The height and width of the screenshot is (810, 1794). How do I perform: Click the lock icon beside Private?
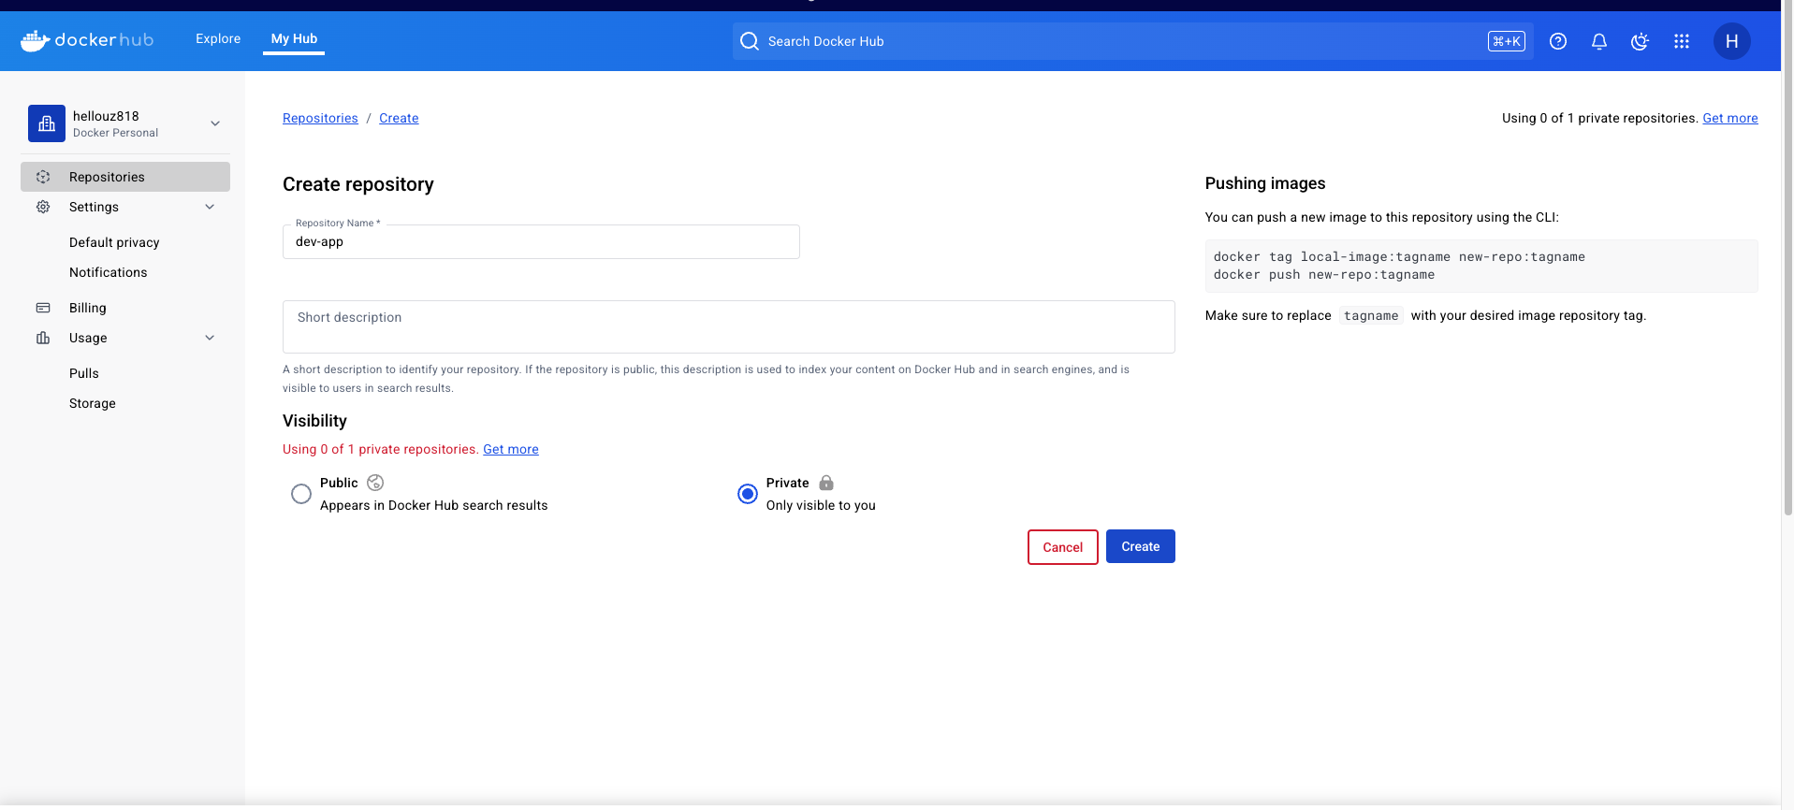pyautogui.click(x=826, y=483)
